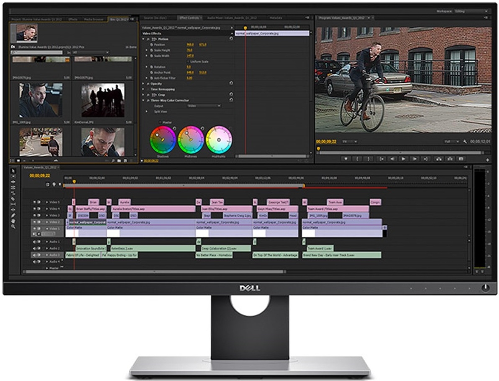499x381 pixels.
Task: Select the Rate Stretch tool
Action: click(13, 193)
